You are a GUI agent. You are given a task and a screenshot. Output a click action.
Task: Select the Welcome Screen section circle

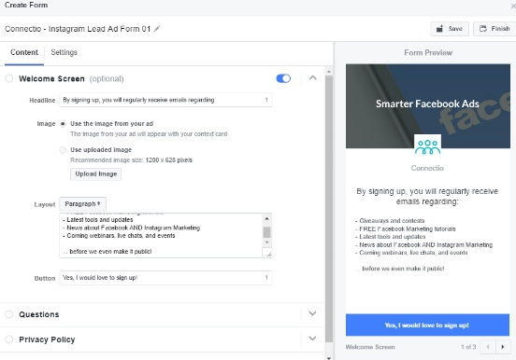[9, 78]
